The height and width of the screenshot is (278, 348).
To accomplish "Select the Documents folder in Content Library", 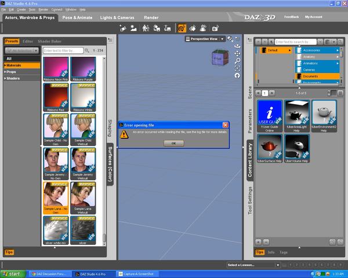I will tap(317, 76).
